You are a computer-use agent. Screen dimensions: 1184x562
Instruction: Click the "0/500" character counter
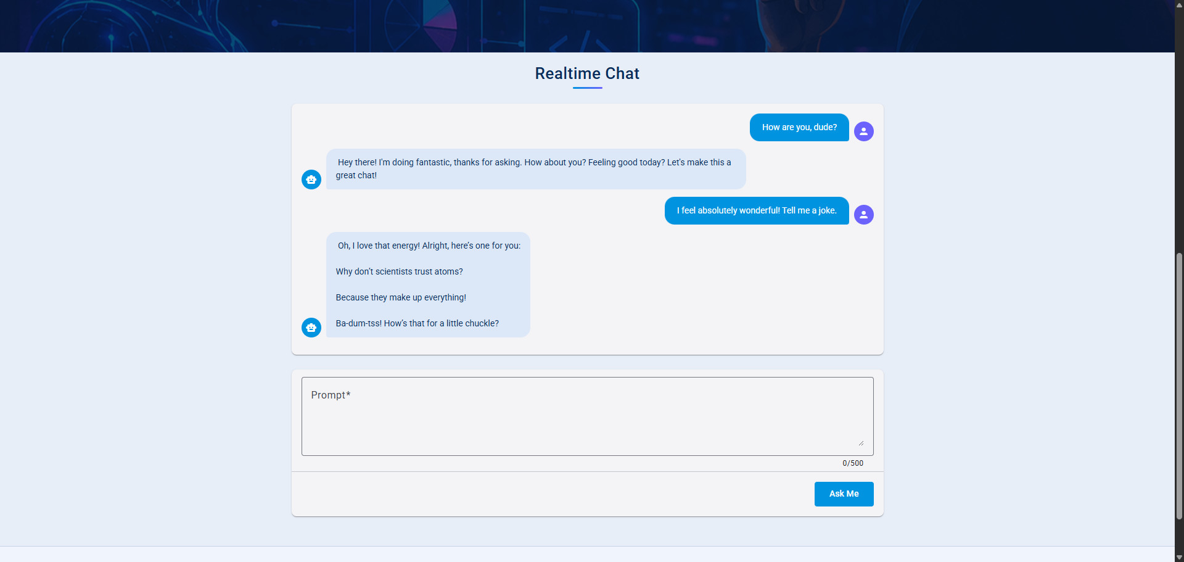853,463
